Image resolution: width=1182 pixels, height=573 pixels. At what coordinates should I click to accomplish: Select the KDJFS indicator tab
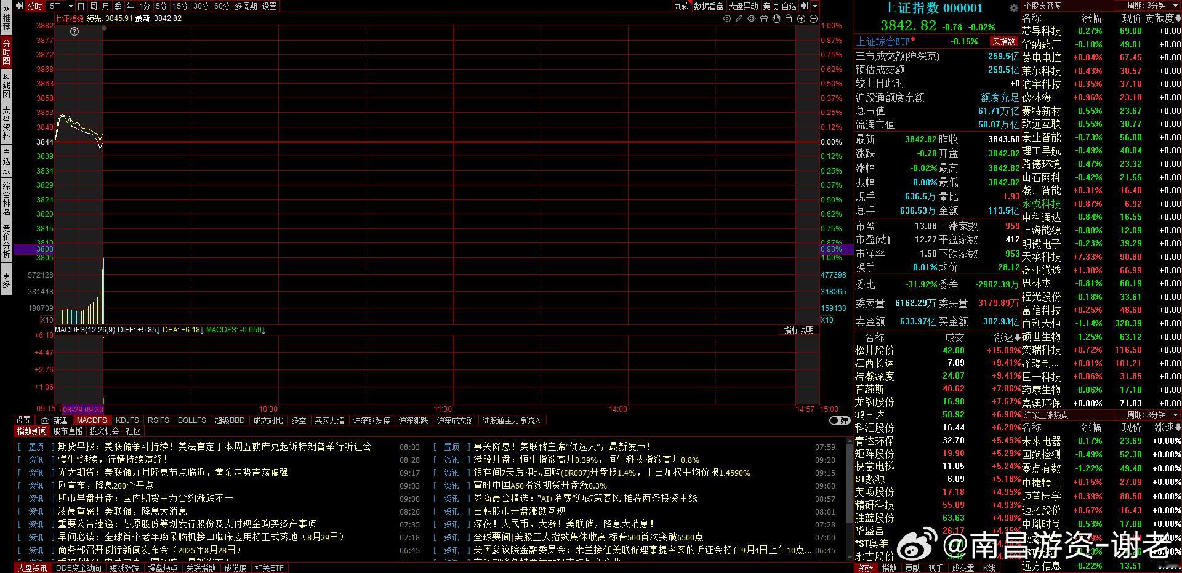(x=127, y=420)
